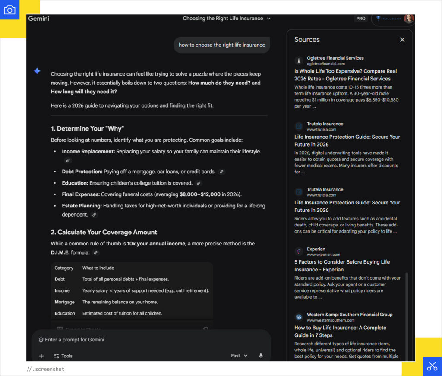The width and height of the screenshot is (442, 376).
Task: Click the microphone icon for voice input
Action: coord(261,356)
